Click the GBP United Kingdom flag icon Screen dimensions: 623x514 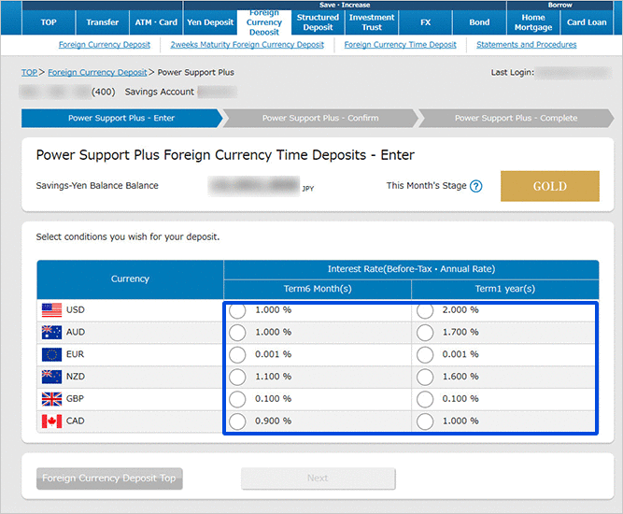[x=51, y=399]
